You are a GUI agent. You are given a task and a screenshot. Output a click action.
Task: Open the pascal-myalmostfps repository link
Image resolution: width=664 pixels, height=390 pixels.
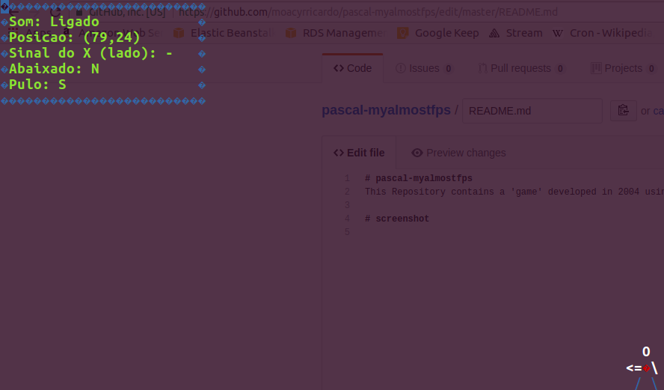coord(386,110)
